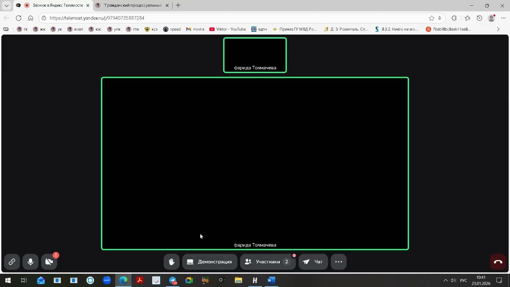Expand the three-dots more options menu
Viewport: 510px width, 287px height.
click(x=339, y=262)
